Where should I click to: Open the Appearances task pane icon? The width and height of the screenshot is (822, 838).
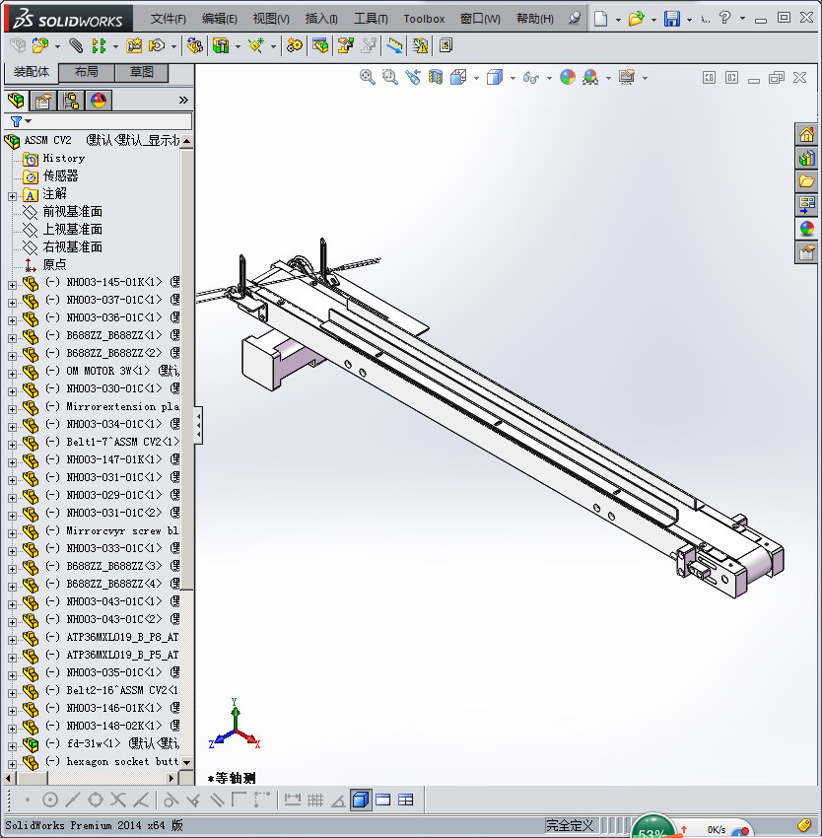pos(806,228)
